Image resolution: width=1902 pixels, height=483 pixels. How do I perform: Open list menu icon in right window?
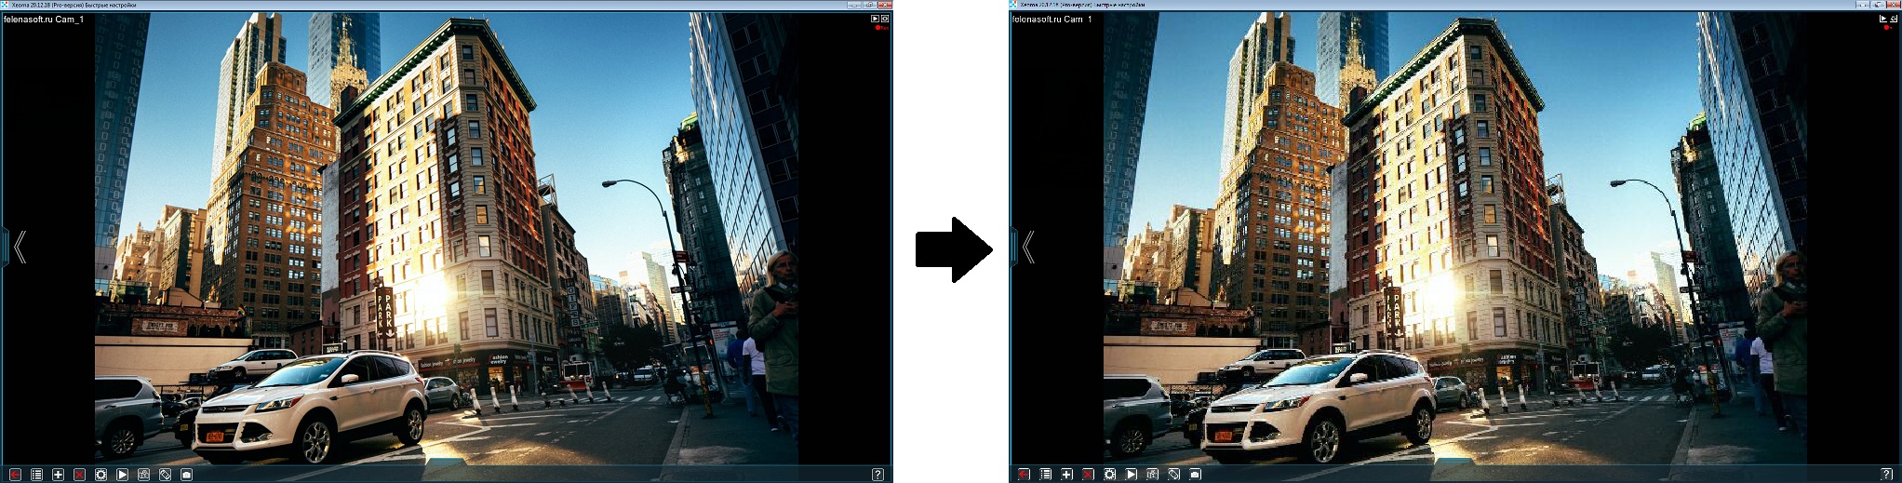pyautogui.click(x=1045, y=475)
